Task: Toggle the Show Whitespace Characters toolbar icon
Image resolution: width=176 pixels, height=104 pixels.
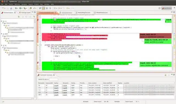Action: point(50,8)
